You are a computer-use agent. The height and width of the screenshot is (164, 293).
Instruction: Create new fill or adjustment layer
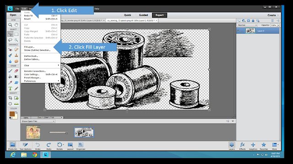click(x=244, y=20)
